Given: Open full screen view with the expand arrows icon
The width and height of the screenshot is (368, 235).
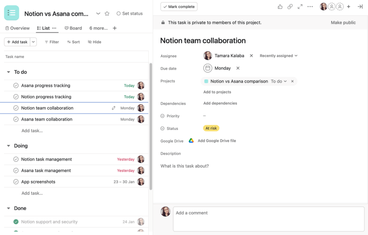Looking at the screenshot, I should click(x=300, y=6).
